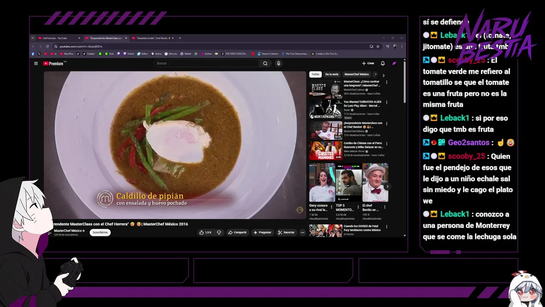Open the tab search dropdown arrow
This screenshot has width=545, height=307.
[x=33, y=38]
